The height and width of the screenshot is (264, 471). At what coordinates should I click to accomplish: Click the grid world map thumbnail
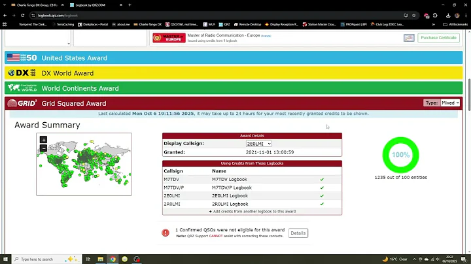84,164
